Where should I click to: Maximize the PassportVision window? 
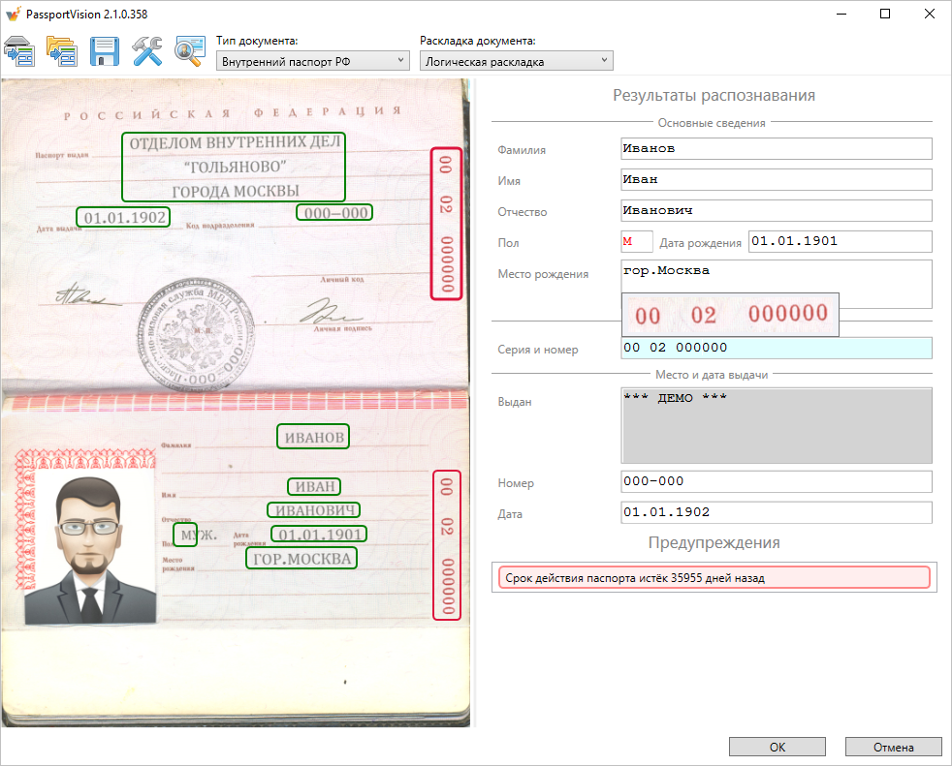click(885, 14)
